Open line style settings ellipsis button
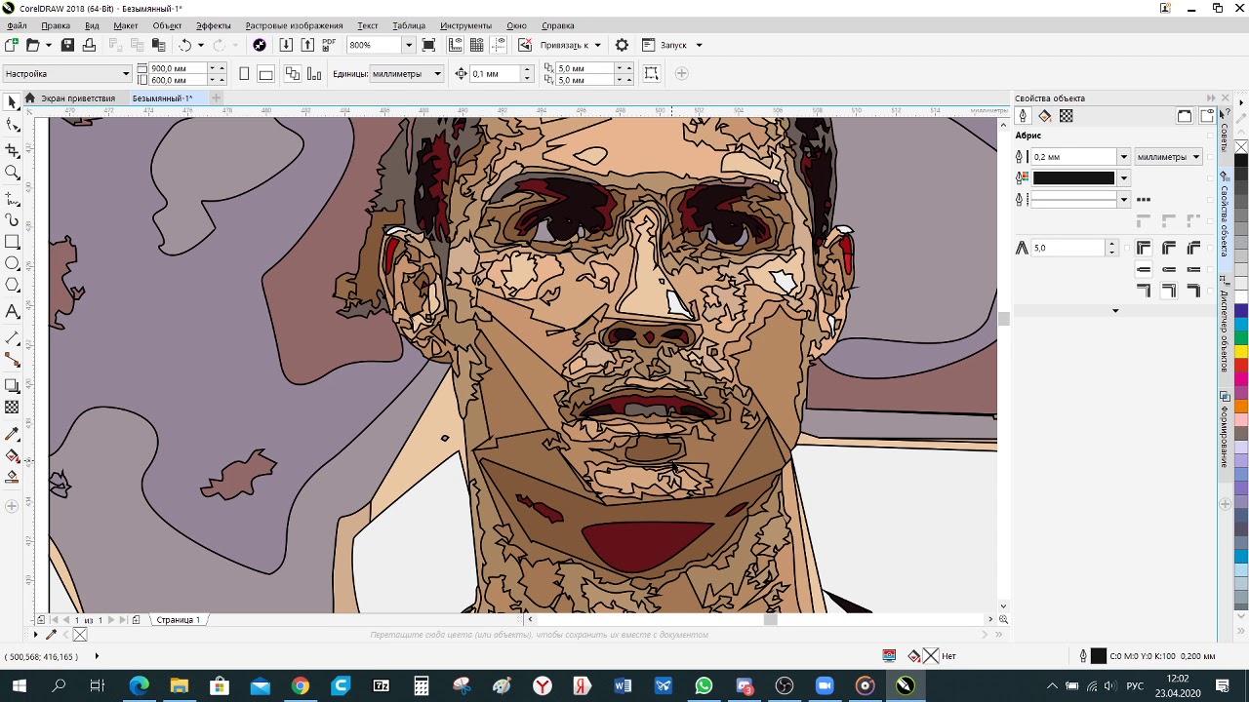 (1143, 199)
